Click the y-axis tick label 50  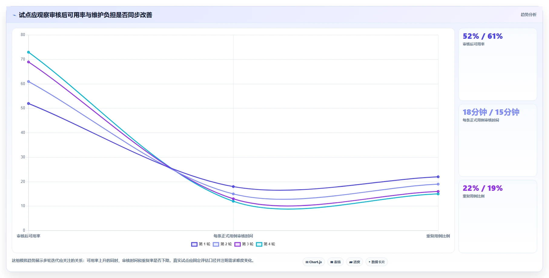23,108
